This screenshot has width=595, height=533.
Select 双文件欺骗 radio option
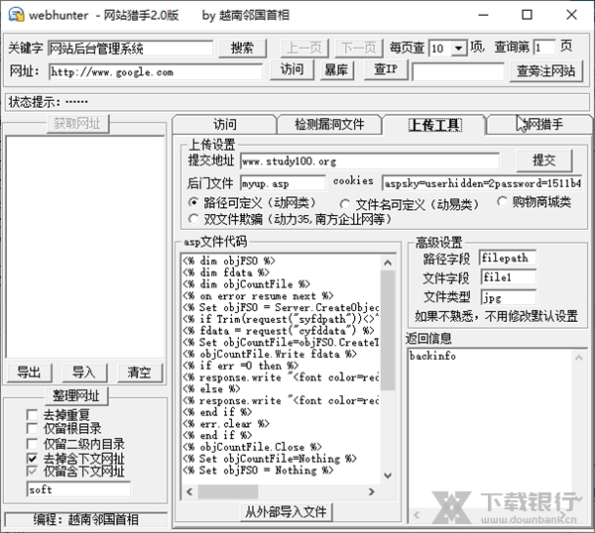pos(193,219)
